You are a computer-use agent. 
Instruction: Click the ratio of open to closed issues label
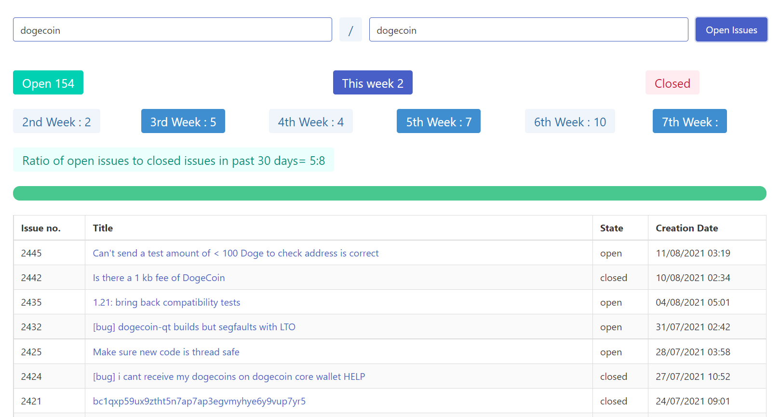(x=174, y=160)
